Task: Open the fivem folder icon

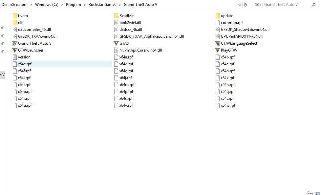Action: point(15,16)
